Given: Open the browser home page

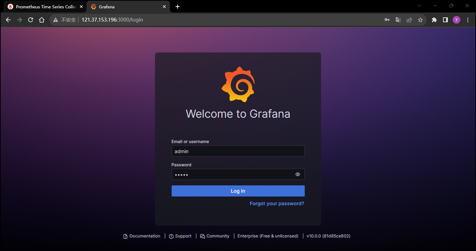Looking at the screenshot, I should [42, 20].
